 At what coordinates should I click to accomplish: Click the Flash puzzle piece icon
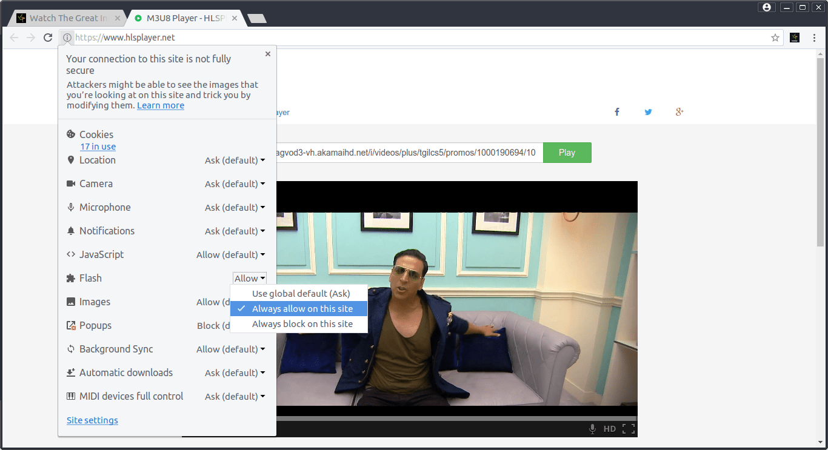(x=71, y=278)
